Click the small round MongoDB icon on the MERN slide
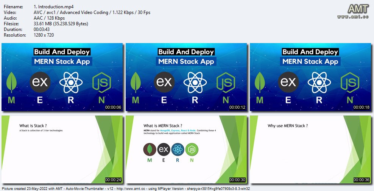The height and width of the screenshot is (191, 374). 150,149
